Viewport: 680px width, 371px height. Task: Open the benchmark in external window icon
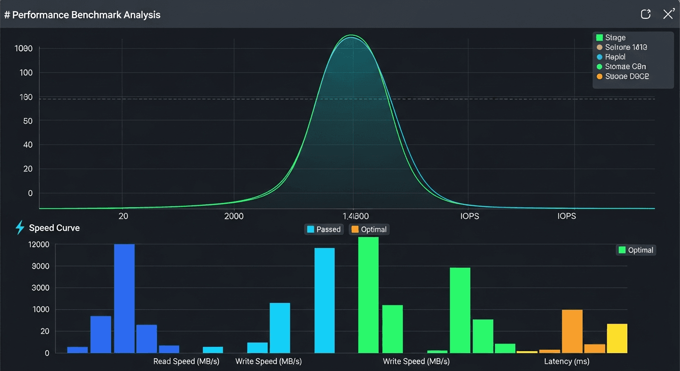click(x=646, y=14)
